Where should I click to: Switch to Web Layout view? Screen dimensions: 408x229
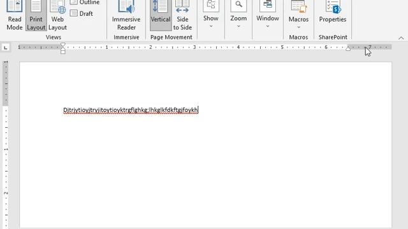pos(57,15)
